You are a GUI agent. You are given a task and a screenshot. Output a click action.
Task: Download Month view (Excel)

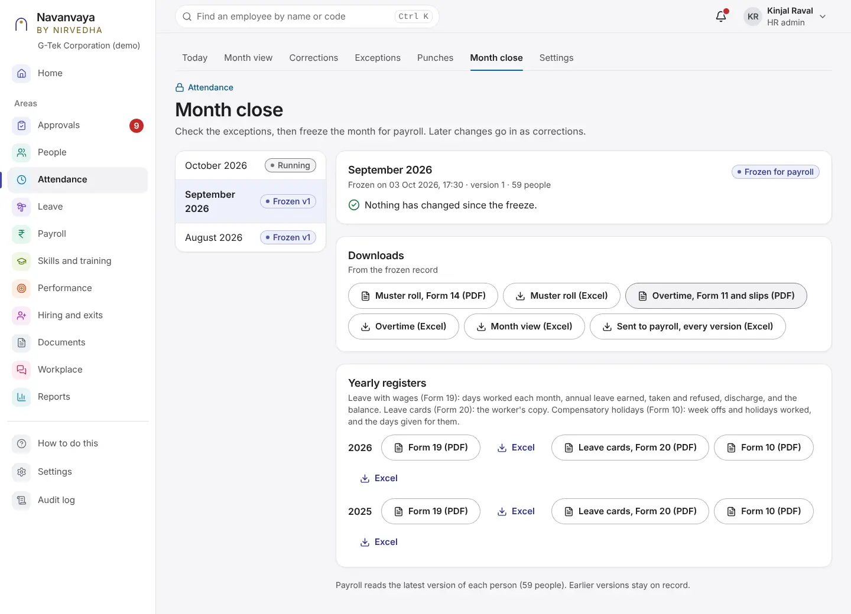click(x=524, y=326)
